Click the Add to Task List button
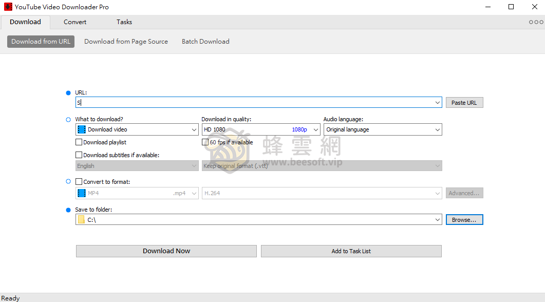 [x=351, y=251]
